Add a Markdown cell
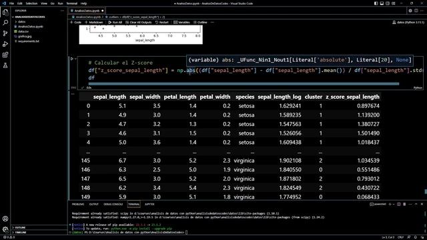 click(94, 22)
